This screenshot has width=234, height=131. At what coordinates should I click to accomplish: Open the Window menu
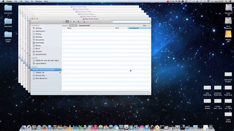38,1
